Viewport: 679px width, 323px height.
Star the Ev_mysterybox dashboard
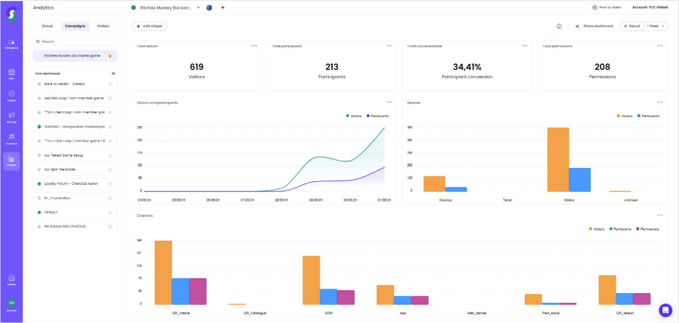(110, 198)
